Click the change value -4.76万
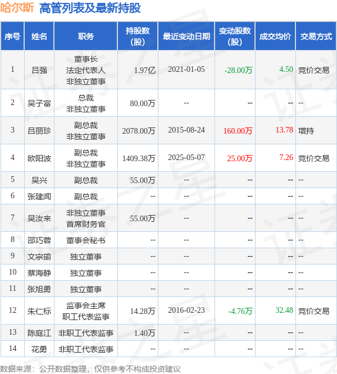 coord(240,311)
